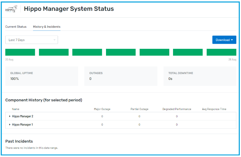This screenshot has width=241, height=157.
Task: Click the Hippo Manager System Status title
Action: click(x=69, y=9)
